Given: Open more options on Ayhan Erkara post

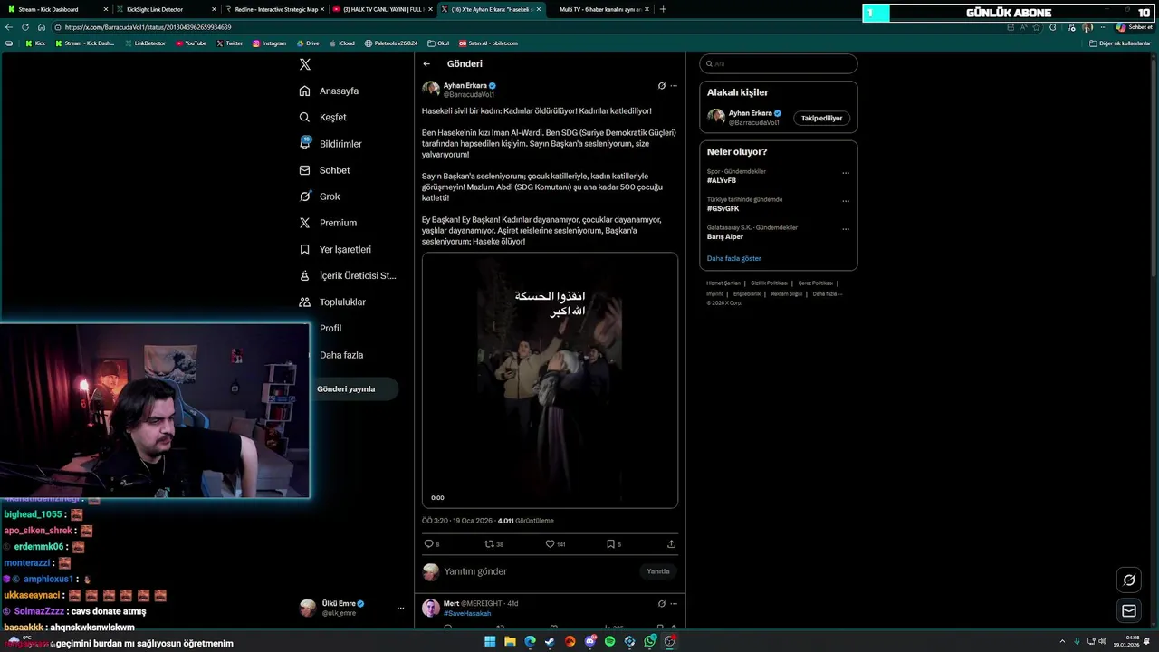Looking at the screenshot, I should point(673,86).
